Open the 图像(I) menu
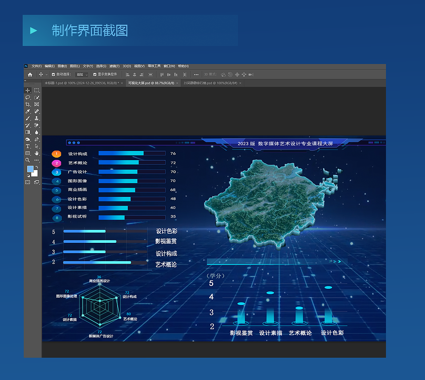 [62, 66]
